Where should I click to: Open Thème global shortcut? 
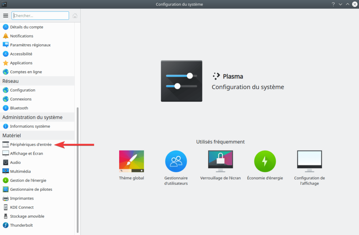(x=131, y=165)
